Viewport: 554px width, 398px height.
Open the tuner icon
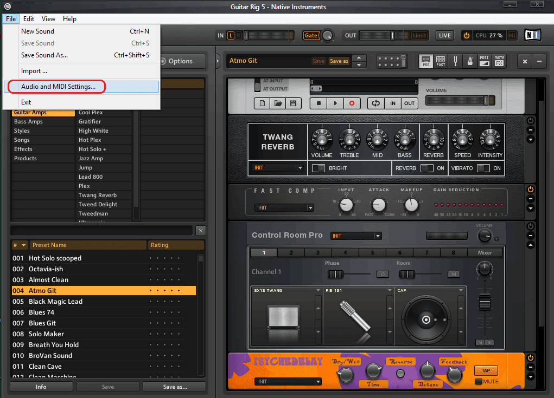click(x=455, y=61)
